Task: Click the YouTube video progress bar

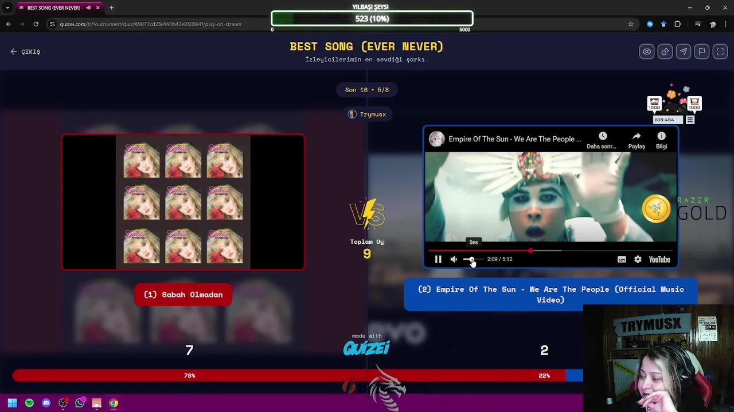Action: [550, 251]
